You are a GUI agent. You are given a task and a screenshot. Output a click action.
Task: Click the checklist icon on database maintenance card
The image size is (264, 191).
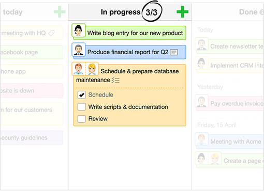(x=115, y=80)
